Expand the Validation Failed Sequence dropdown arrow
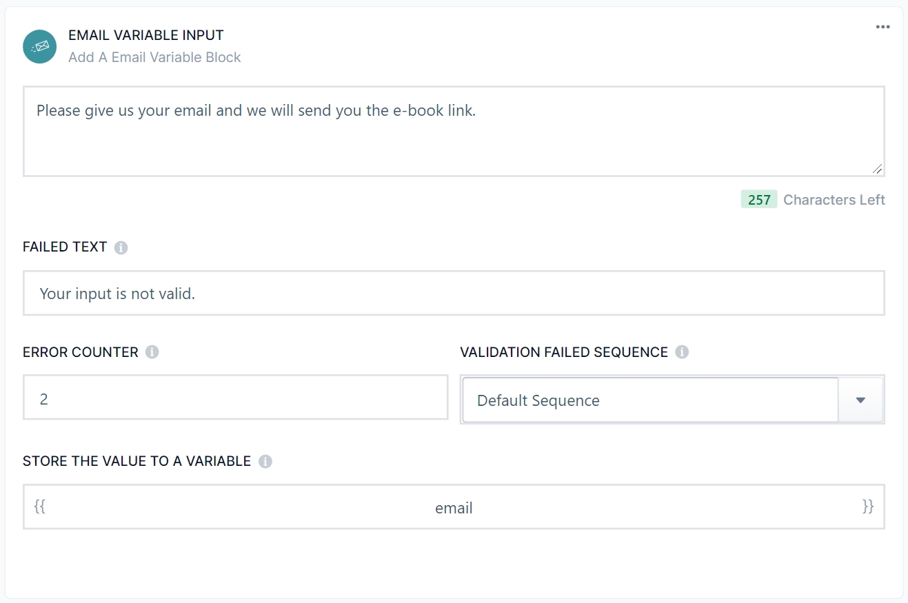This screenshot has height=603, width=908. [x=860, y=400]
